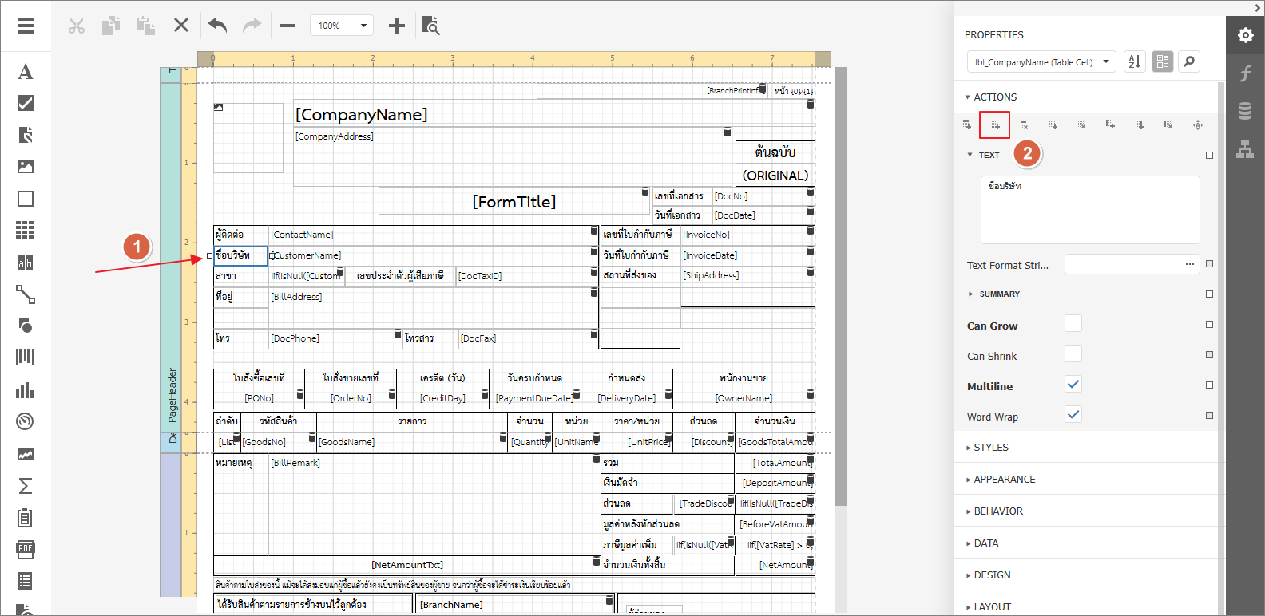Collapse the right panel with arrow

[1256, 8]
